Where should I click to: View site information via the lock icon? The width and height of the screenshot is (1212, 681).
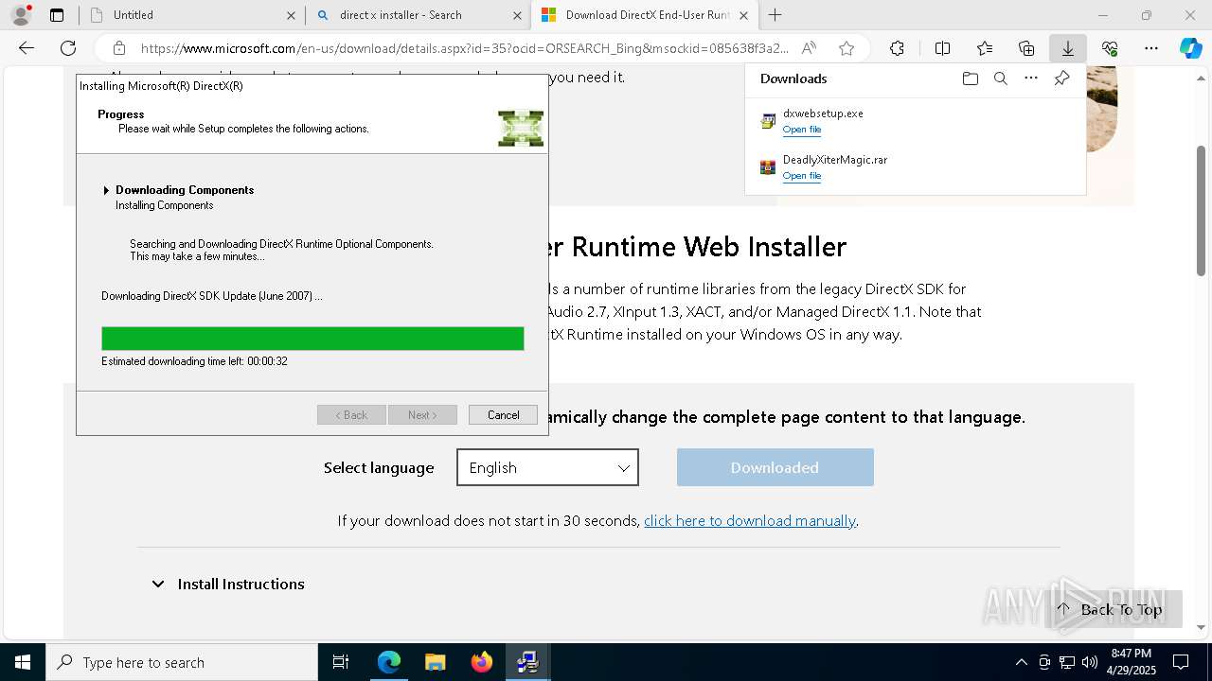(118, 48)
